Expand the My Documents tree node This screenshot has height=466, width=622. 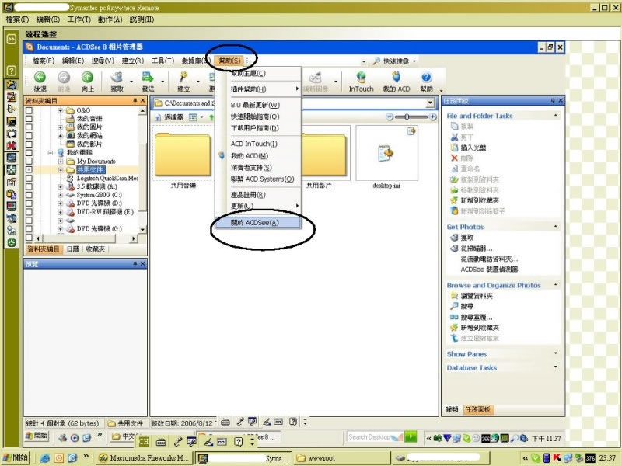coord(61,162)
